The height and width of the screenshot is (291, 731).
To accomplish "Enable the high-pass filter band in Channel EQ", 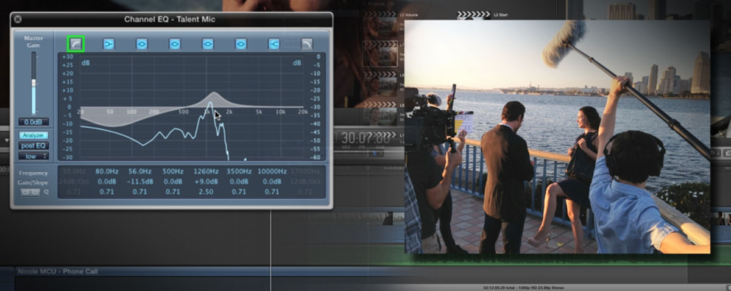I will click(76, 43).
